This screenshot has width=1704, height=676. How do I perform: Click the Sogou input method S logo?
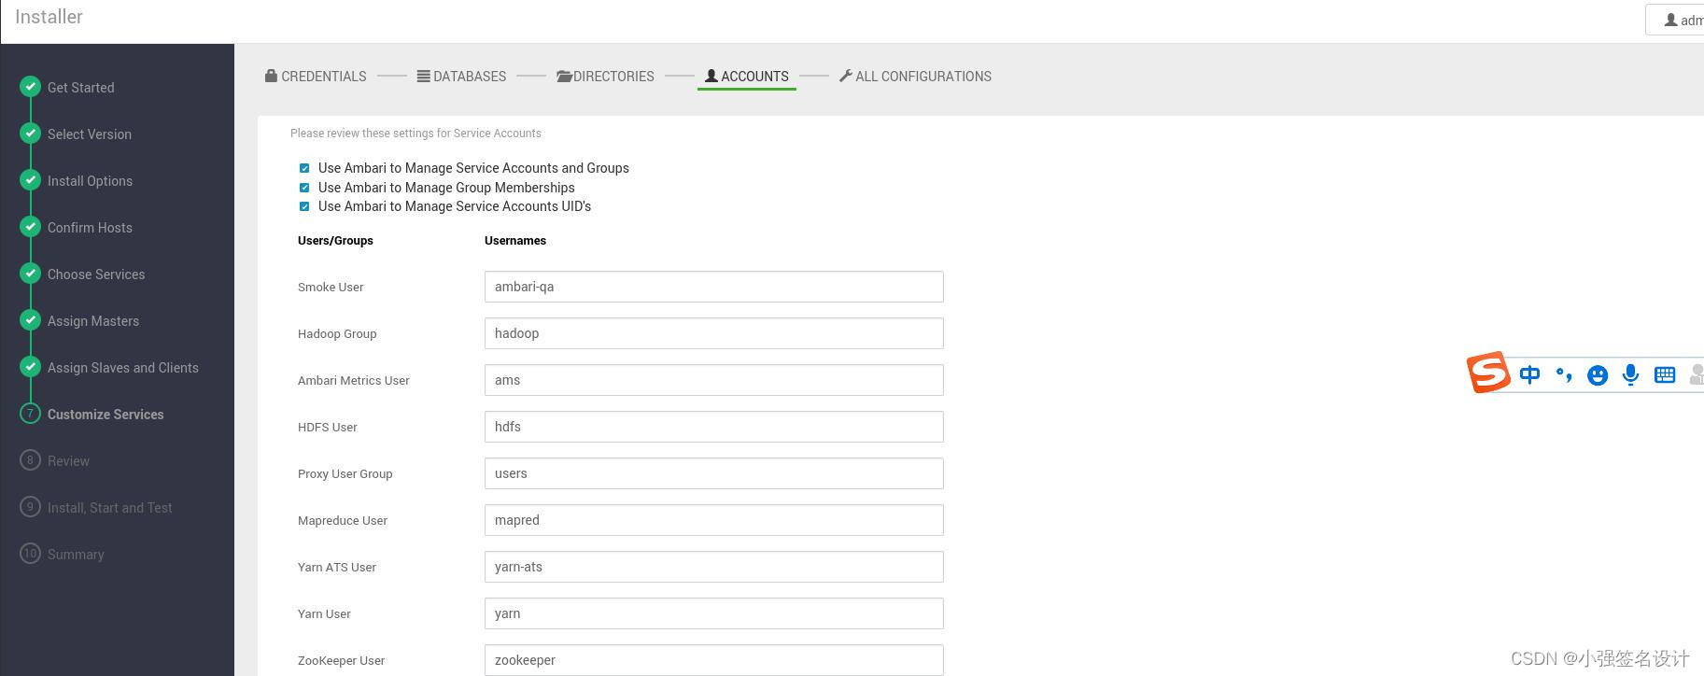(x=1488, y=373)
